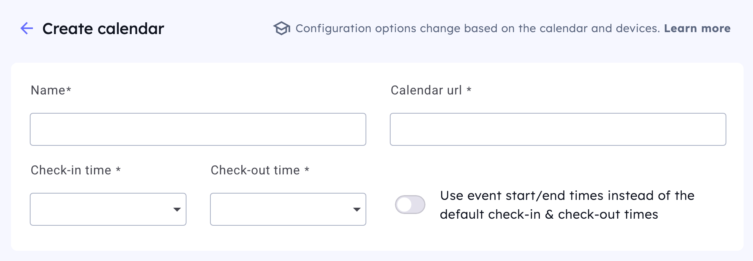Click the back arrow beside Create calendar
The height and width of the screenshot is (261, 753).
point(27,29)
